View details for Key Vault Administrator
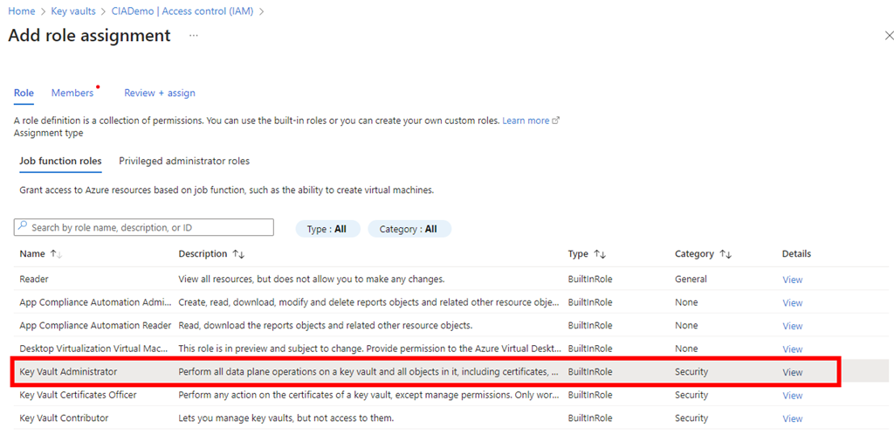The image size is (894, 435). click(x=792, y=372)
